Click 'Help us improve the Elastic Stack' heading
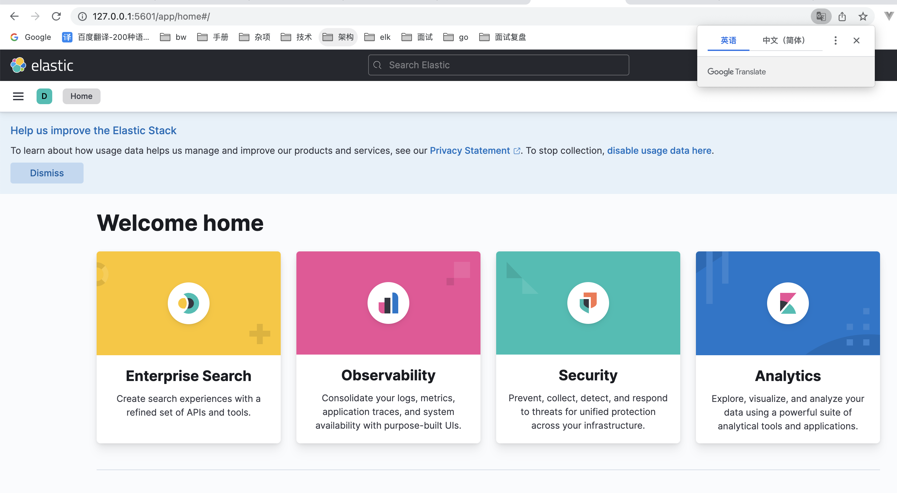This screenshot has width=897, height=493. click(x=93, y=130)
